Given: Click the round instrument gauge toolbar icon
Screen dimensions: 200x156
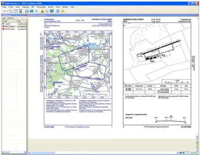Looking at the screenshot, I should tap(27, 11).
